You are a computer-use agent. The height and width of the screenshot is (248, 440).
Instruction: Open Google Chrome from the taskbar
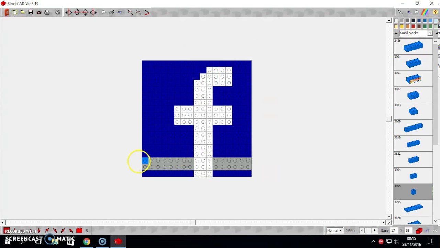[x=86, y=241]
